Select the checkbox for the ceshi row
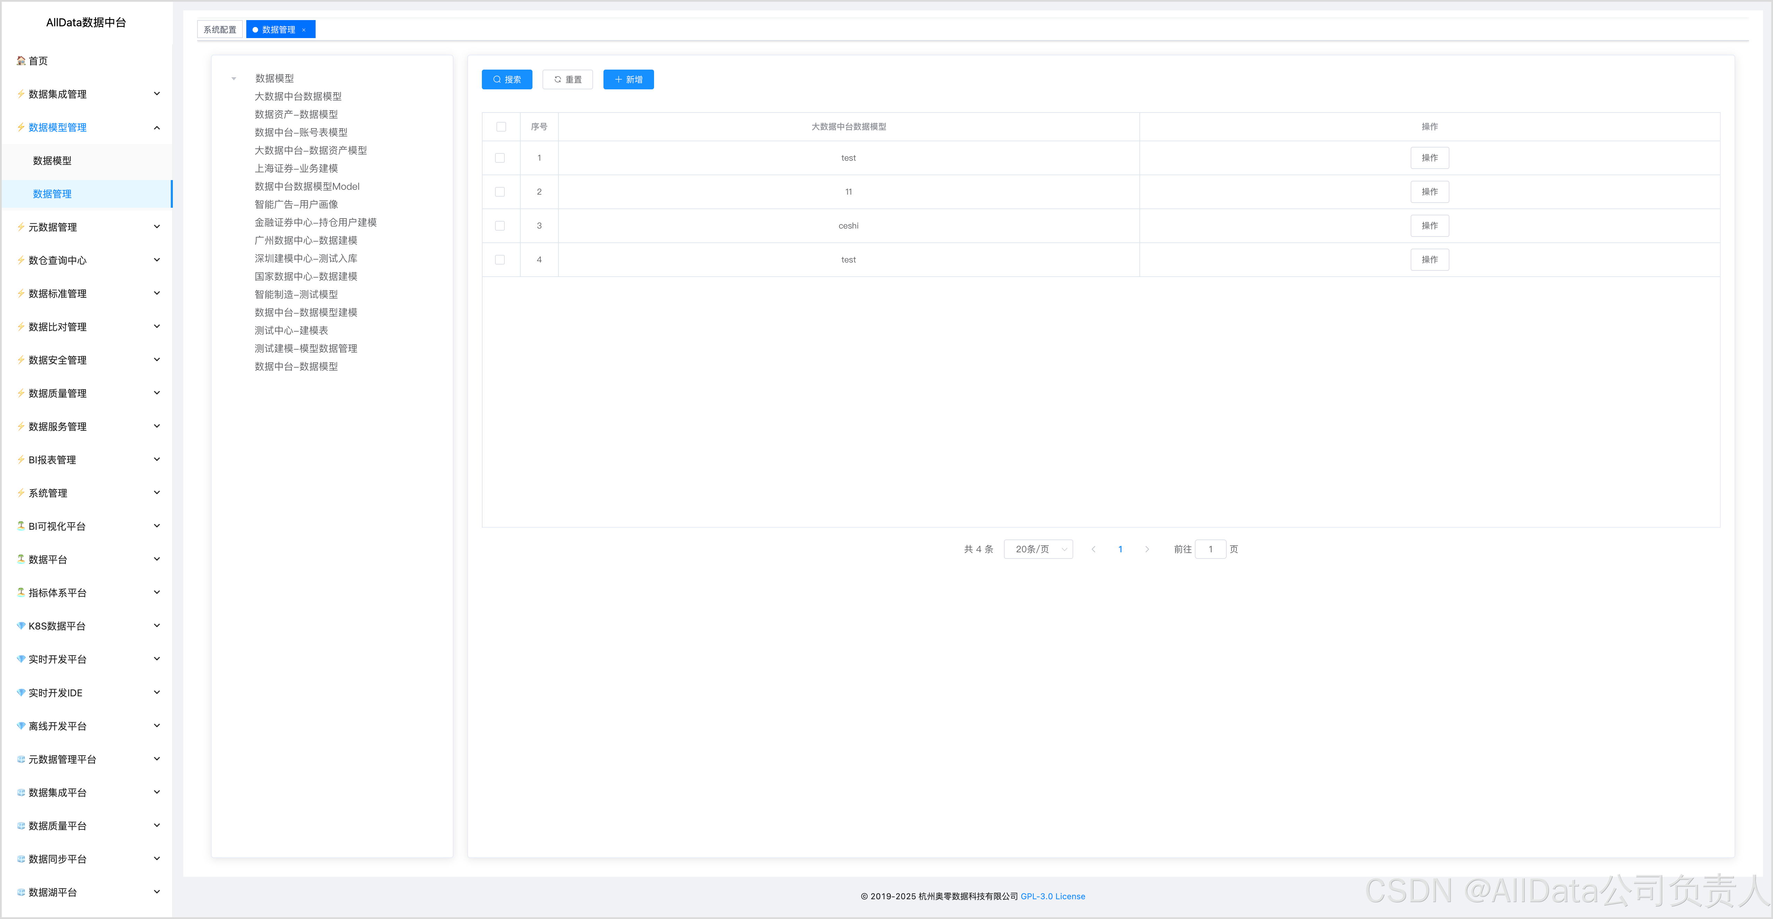This screenshot has height=919, width=1773. coord(500,226)
